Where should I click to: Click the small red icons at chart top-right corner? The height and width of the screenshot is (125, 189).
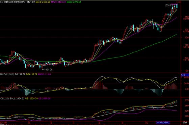179,2
